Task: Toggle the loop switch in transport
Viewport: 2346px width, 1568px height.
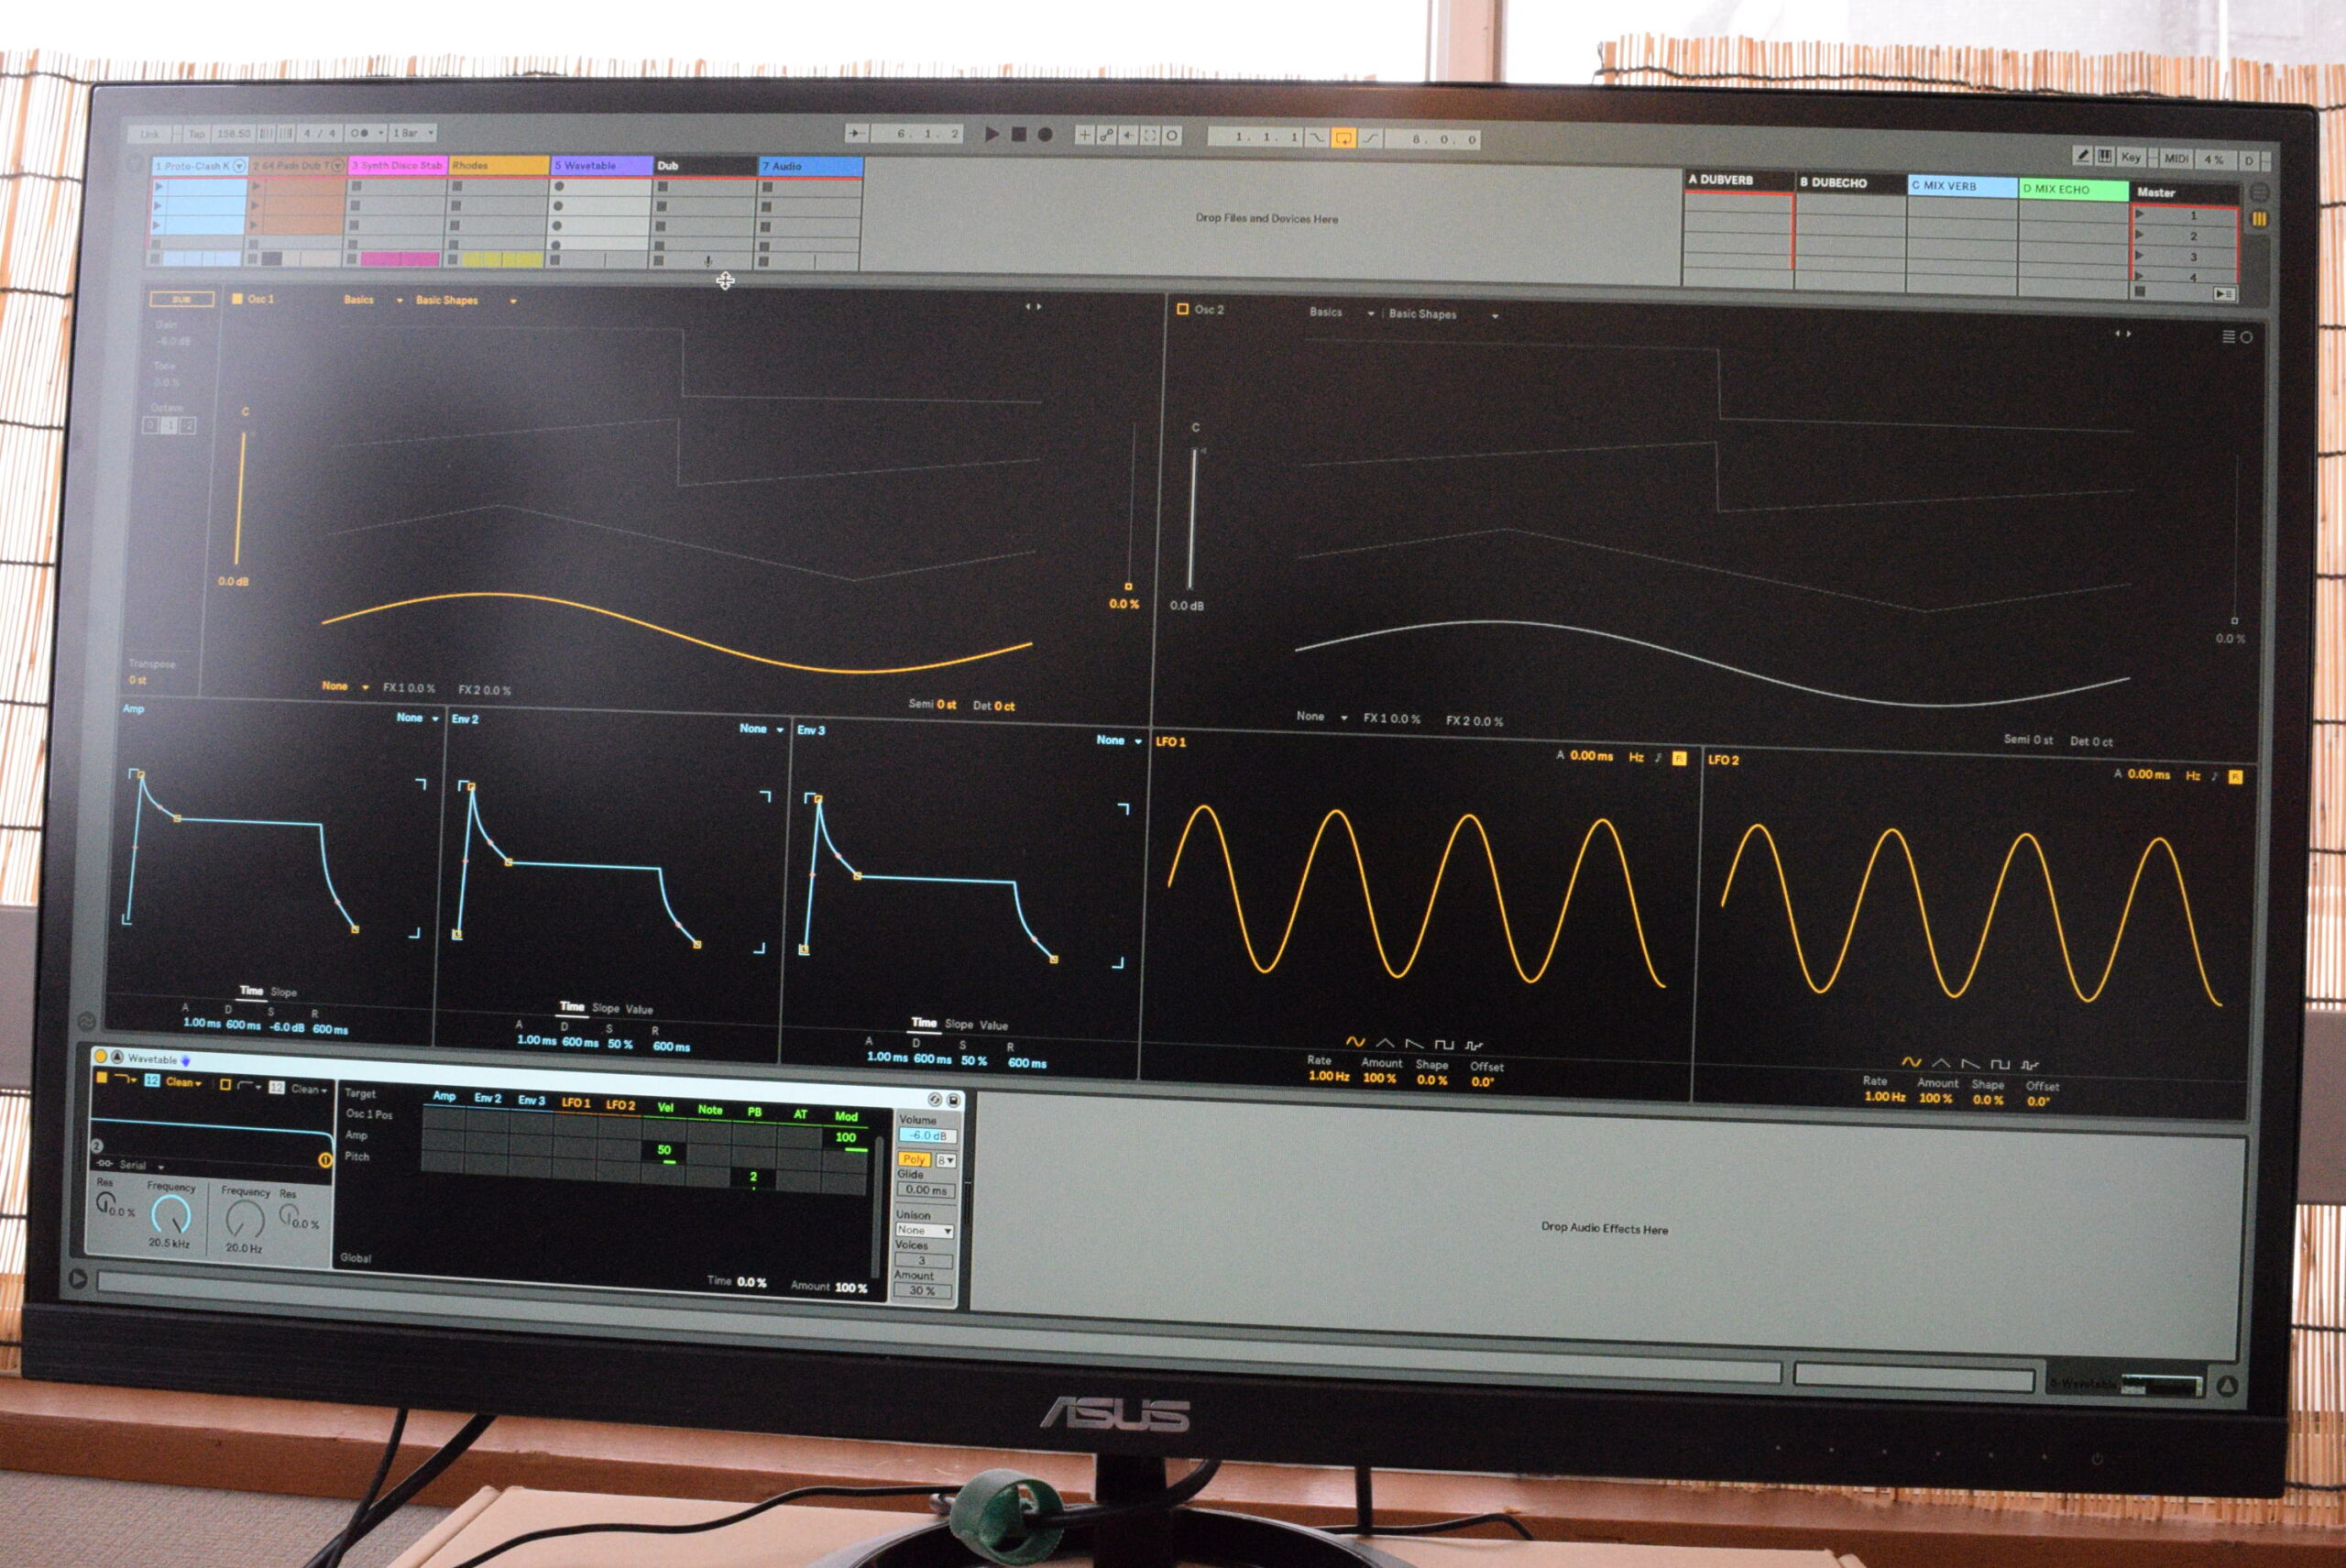Action: point(1343,139)
